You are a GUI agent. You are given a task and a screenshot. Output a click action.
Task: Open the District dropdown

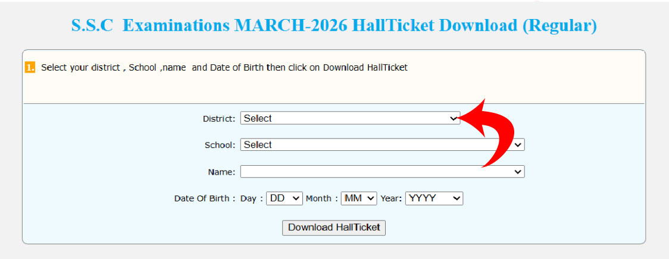coord(349,118)
